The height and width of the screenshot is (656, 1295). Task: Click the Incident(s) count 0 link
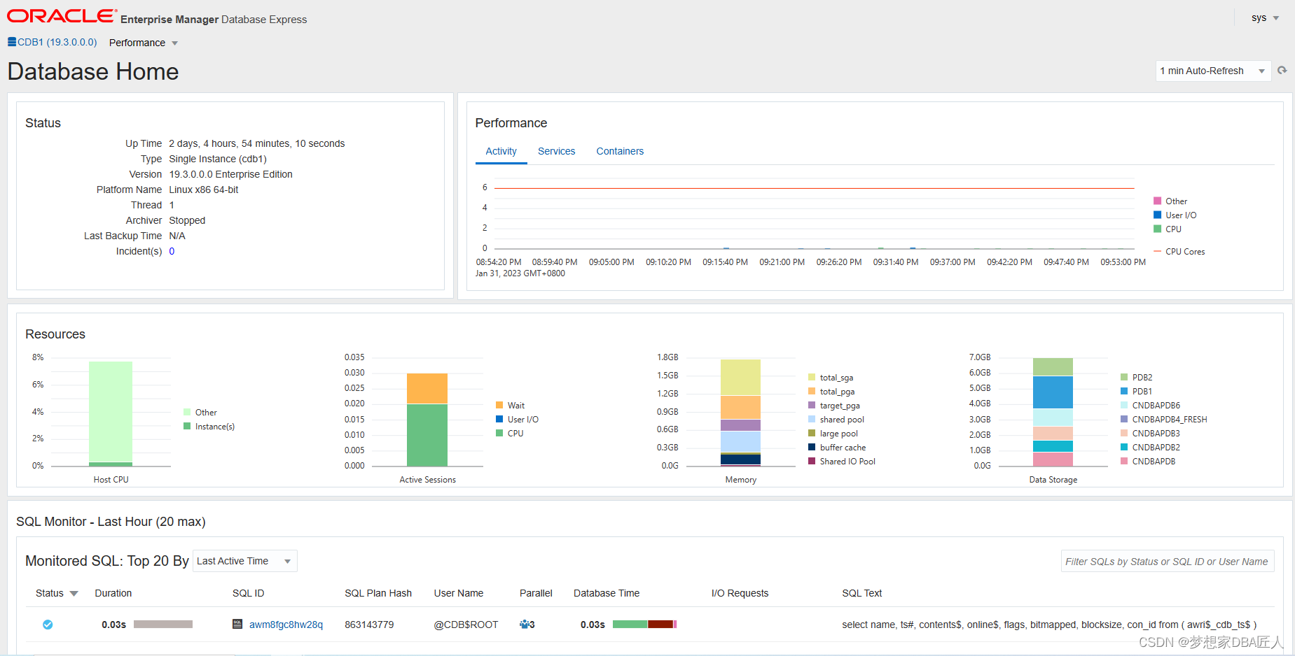[172, 251]
